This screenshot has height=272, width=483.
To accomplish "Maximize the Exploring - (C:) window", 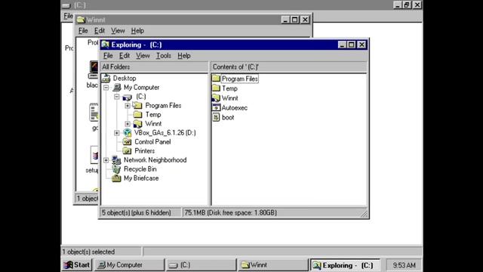I will [x=351, y=45].
